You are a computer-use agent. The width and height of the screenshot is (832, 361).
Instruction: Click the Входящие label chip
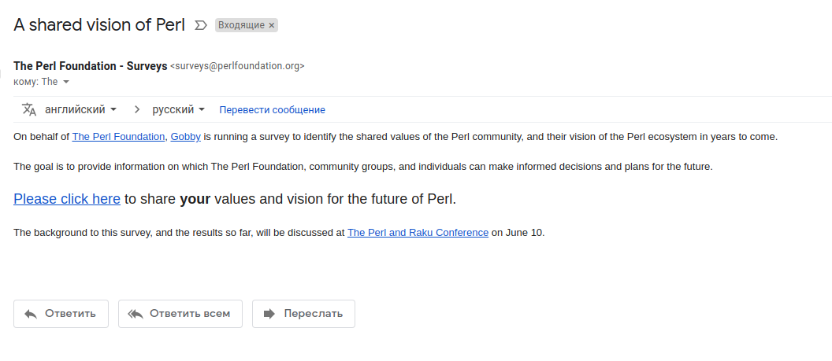pyautogui.click(x=242, y=25)
